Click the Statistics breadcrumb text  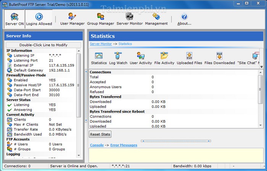click(x=125, y=44)
